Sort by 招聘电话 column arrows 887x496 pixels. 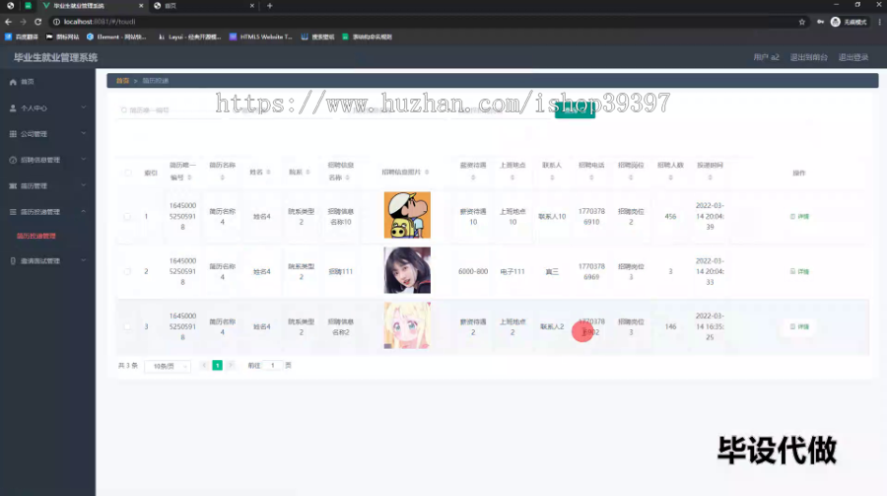tap(591, 177)
